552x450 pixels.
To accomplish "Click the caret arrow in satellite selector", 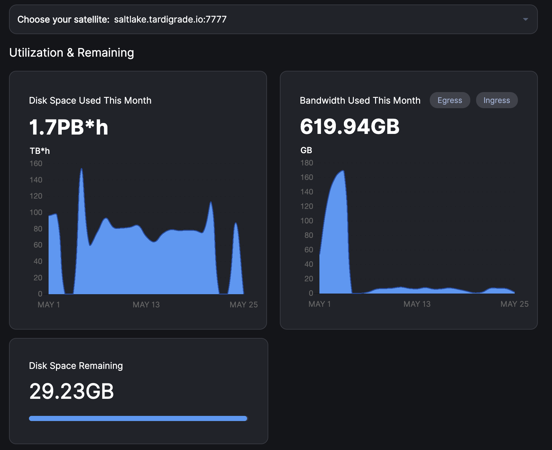I will [x=525, y=19].
